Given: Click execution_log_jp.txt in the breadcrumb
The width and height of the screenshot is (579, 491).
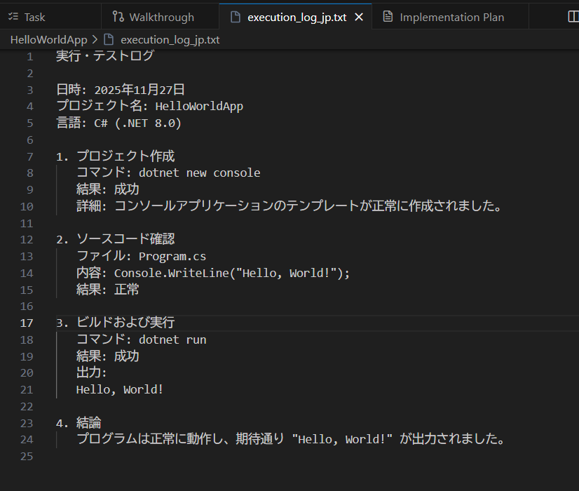Looking at the screenshot, I should pos(170,39).
